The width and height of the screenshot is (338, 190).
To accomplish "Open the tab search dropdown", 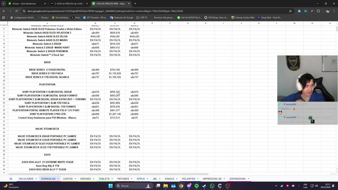I will [3, 4].
